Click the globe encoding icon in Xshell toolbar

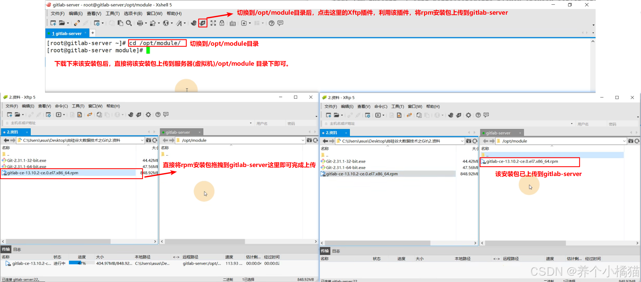tap(166, 23)
